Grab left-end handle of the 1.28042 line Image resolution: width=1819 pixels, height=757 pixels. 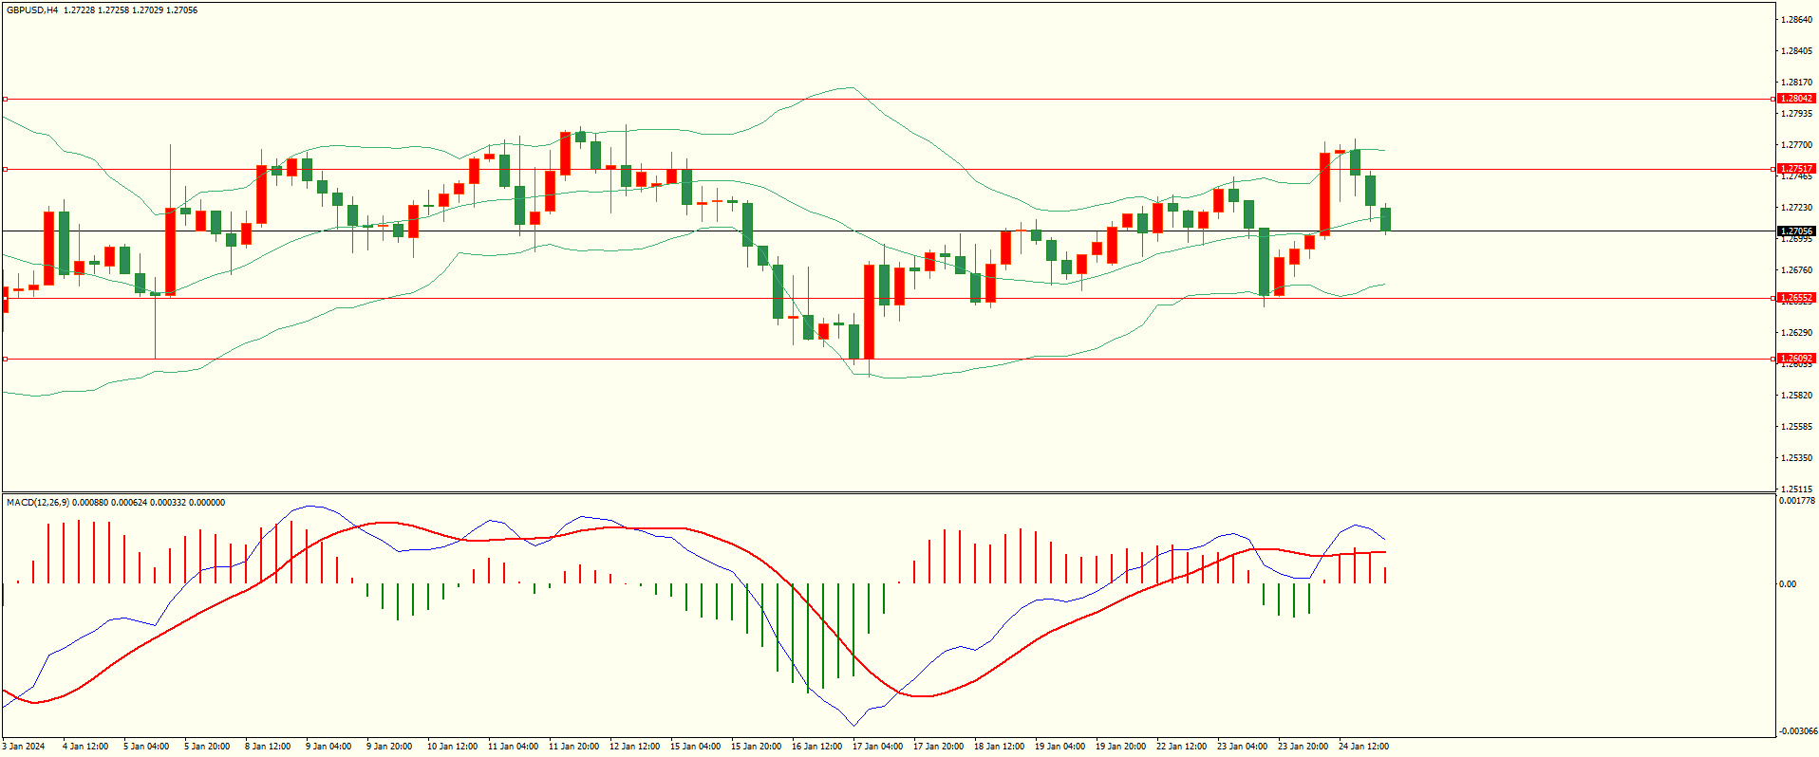tap(5, 99)
